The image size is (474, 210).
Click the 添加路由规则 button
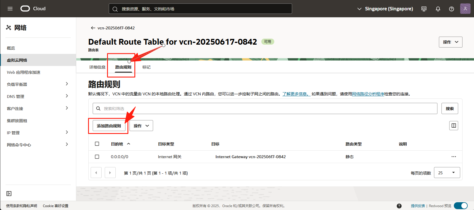click(x=109, y=126)
